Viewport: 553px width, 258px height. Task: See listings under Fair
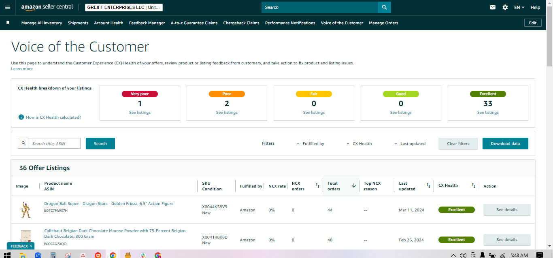tap(314, 112)
